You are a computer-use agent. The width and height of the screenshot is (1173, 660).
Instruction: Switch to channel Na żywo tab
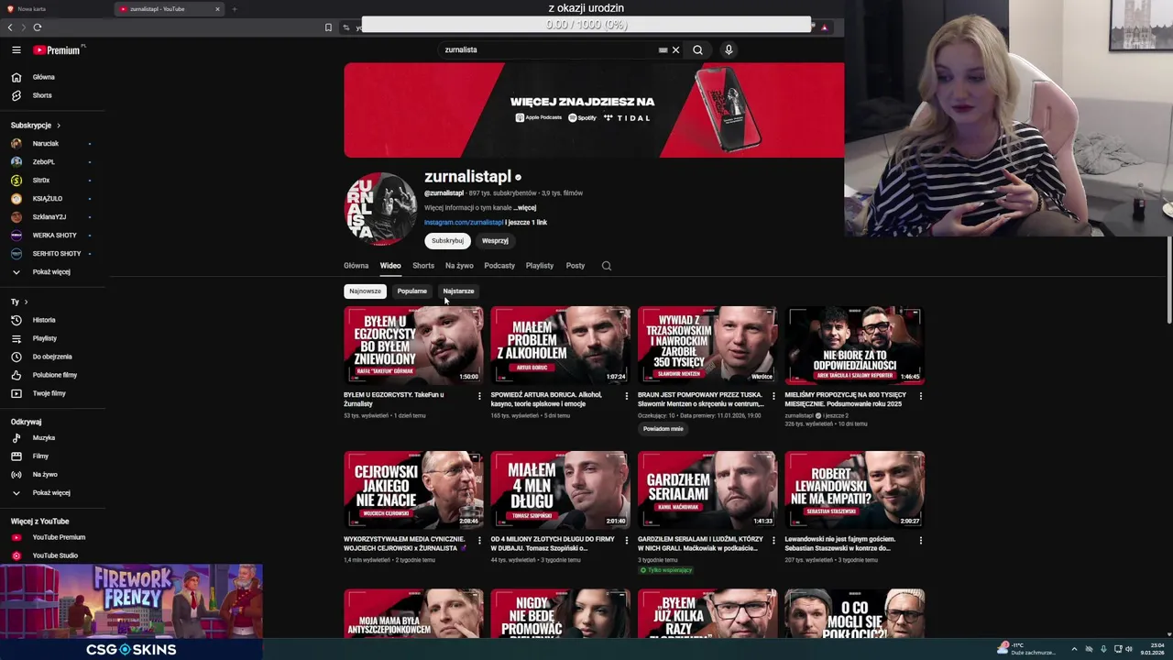click(x=459, y=266)
